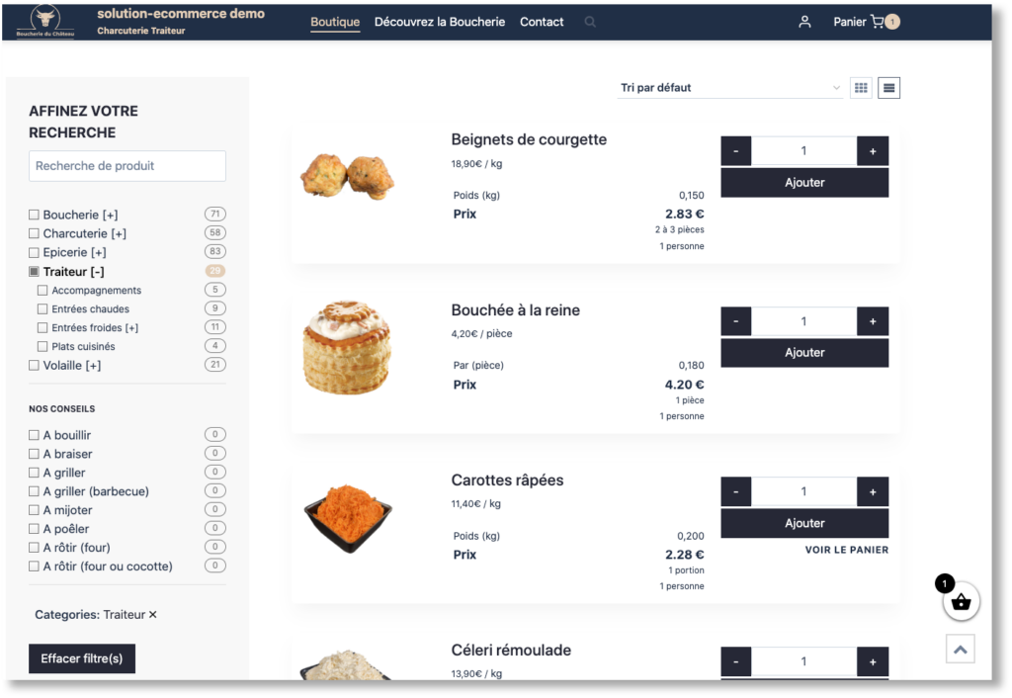Decrease Bouchée à la reine quantity
Image resolution: width=1012 pixels, height=698 pixels.
735,321
